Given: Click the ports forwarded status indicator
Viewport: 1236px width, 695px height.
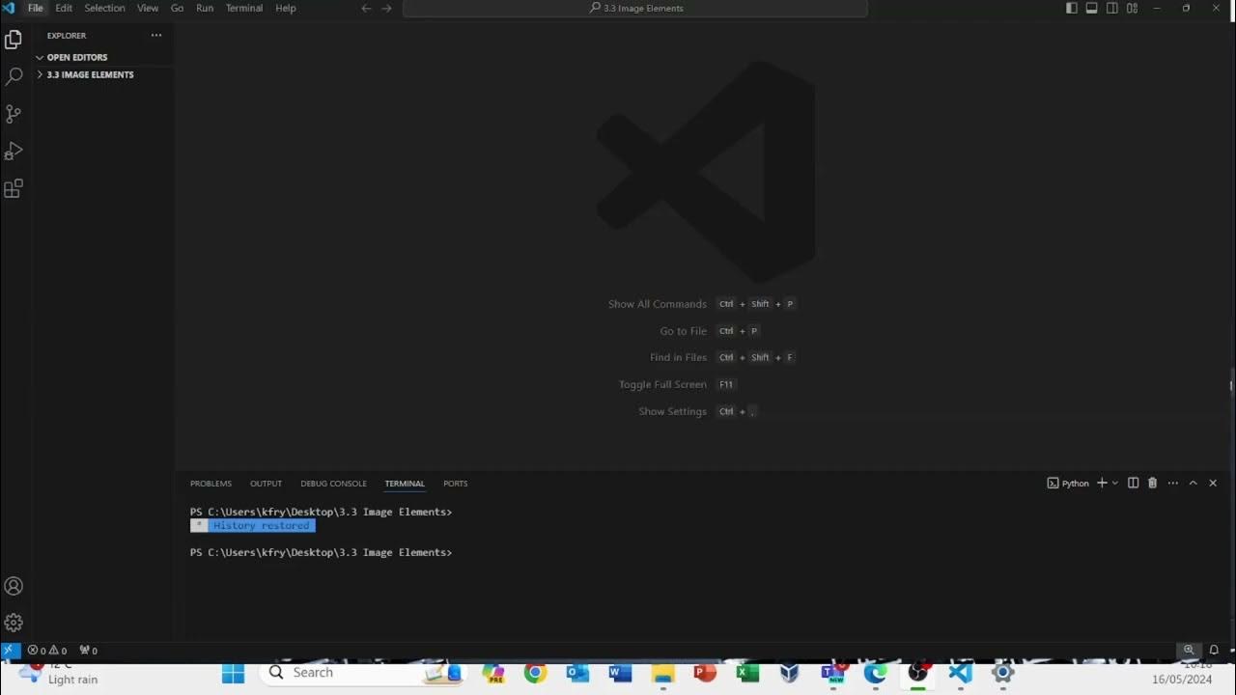Looking at the screenshot, I should click(88, 651).
